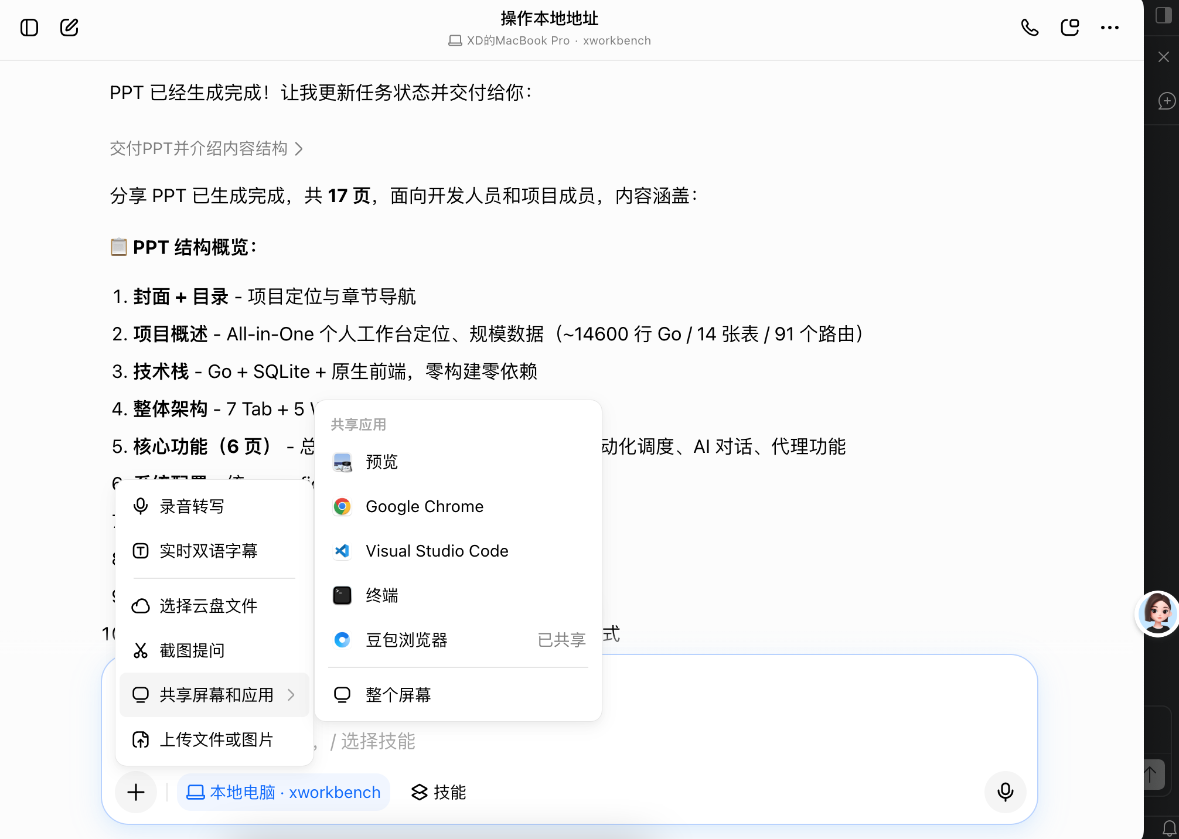
Task: Click the panel toggle icon at top right corner
Action: click(1164, 15)
